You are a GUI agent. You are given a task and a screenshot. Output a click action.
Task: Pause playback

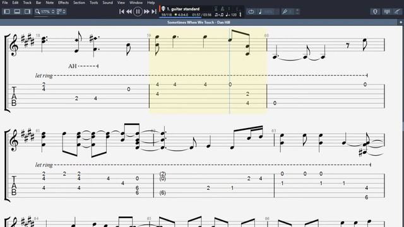tap(138, 11)
